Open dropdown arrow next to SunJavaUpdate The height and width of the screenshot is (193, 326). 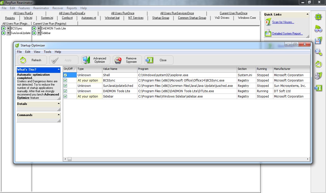8,33
